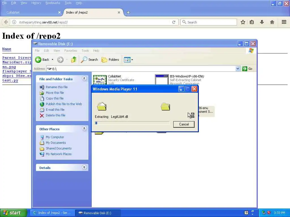The image size is (290, 217).
Task: Click the Firefox search field
Action: (x=209, y=22)
